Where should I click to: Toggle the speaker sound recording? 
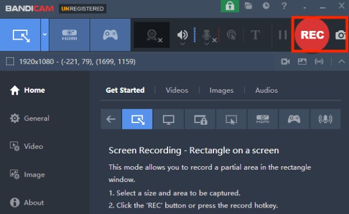point(182,34)
